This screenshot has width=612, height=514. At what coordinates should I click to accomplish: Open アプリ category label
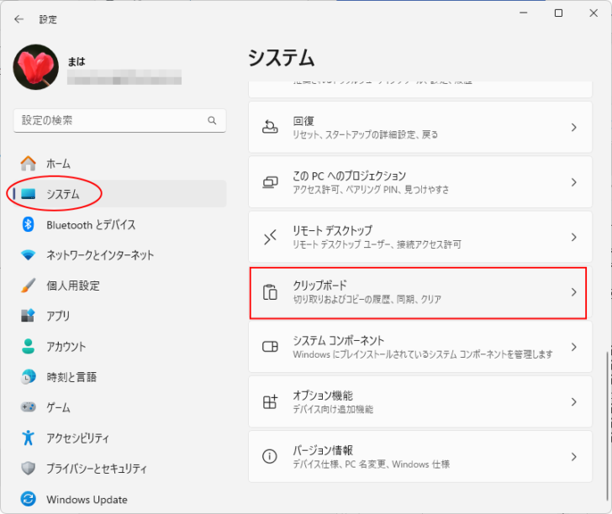pos(58,316)
